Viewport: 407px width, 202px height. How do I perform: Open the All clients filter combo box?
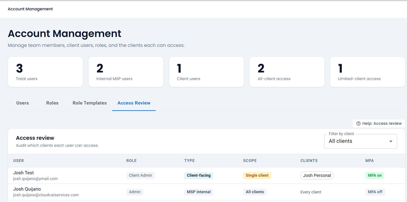[x=361, y=141]
